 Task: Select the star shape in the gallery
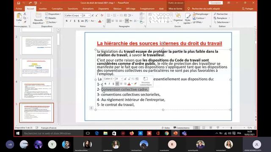[168, 22]
